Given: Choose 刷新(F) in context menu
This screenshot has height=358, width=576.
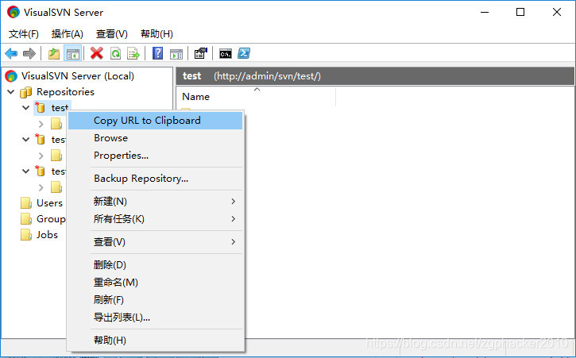Looking at the screenshot, I should click(156, 299).
